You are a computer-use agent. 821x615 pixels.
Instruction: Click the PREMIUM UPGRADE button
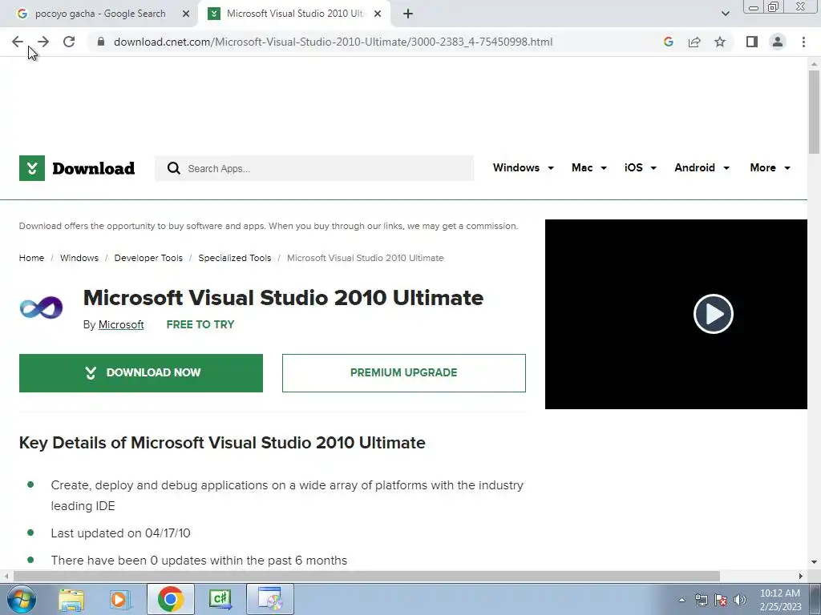404,373
